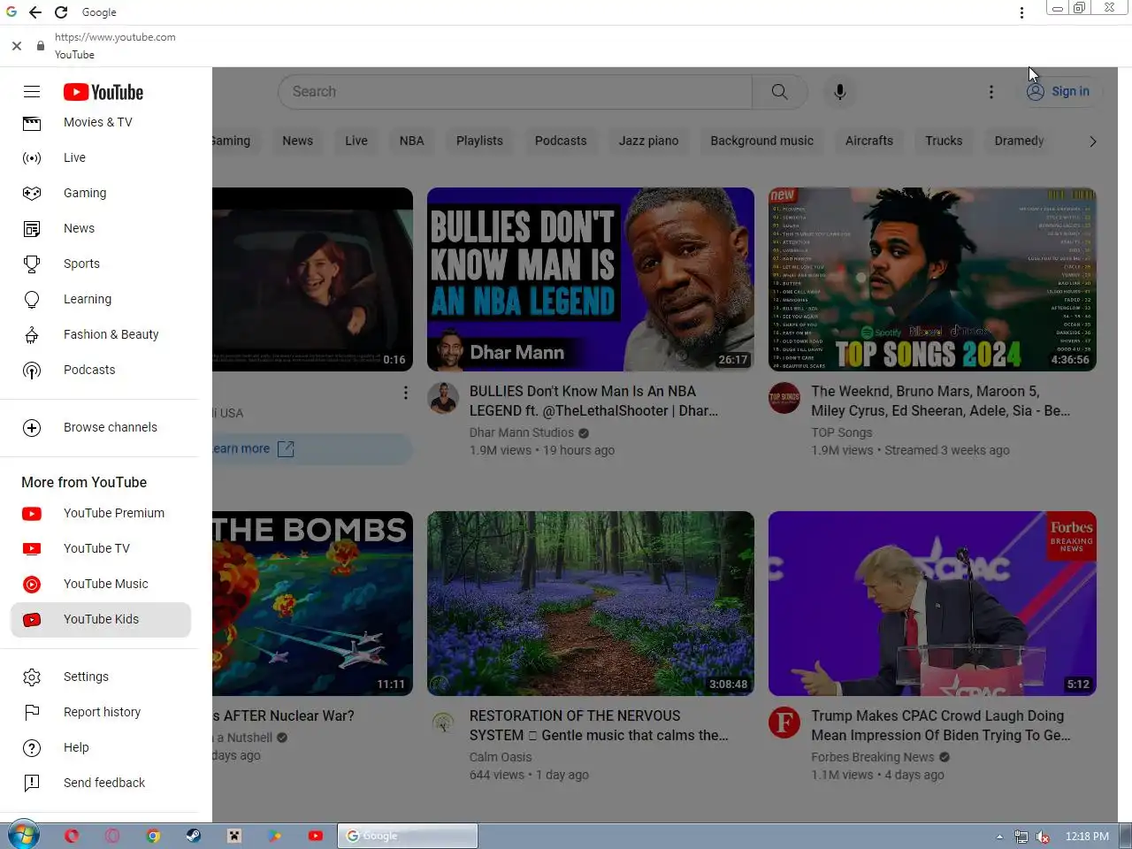Viewport: 1132px width, 849px height.
Task: Stop loading with the X icon beside the URL
Action: (17, 46)
